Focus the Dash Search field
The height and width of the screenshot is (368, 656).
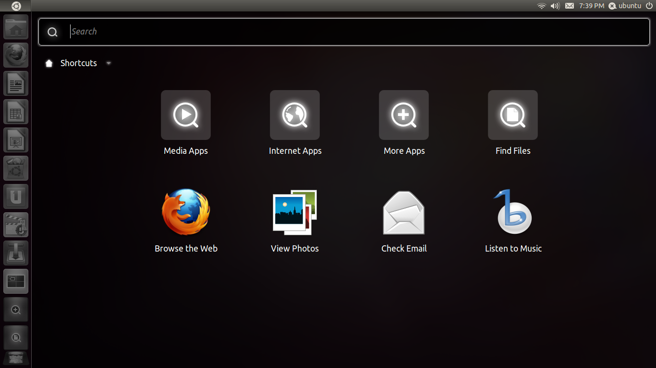344,32
